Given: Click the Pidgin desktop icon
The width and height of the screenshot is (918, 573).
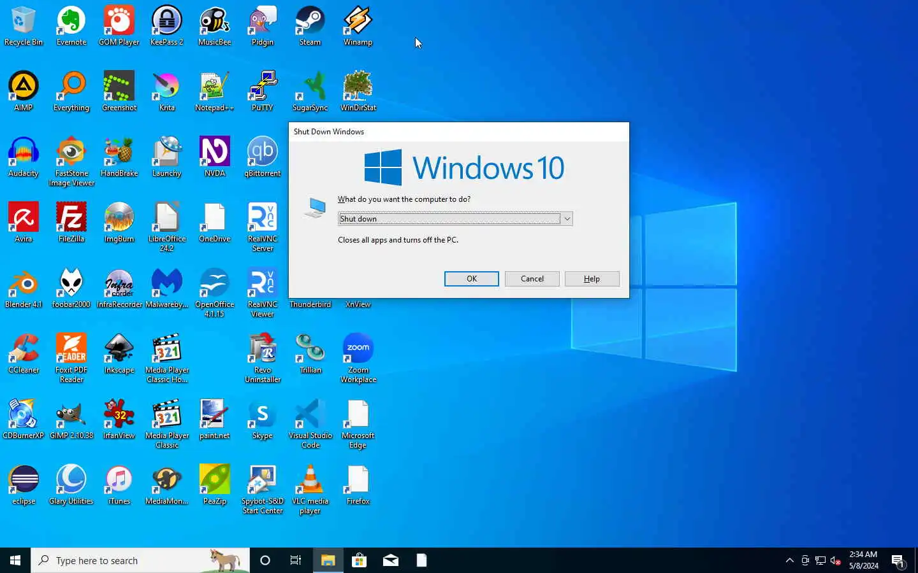Looking at the screenshot, I should click(263, 26).
